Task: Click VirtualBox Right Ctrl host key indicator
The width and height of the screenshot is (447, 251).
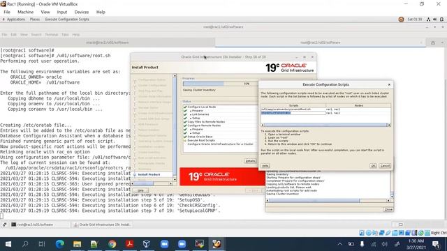Action: coord(439,233)
